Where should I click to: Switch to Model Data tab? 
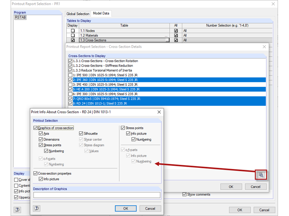tap(101, 13)
